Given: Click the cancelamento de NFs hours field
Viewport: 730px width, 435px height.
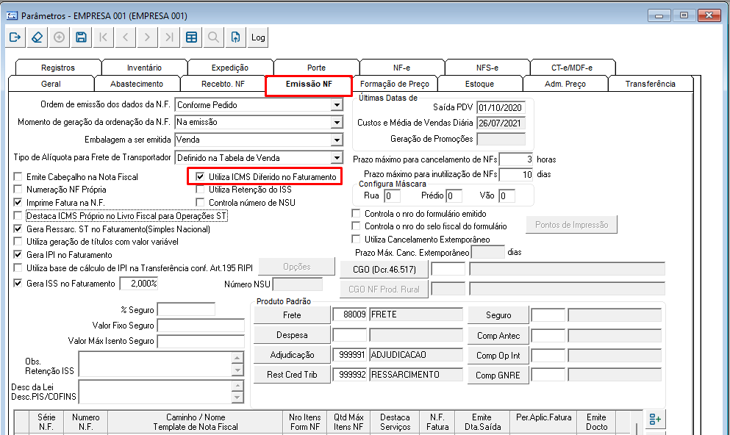Looking at the screenshot, I should (x=516, y=159).
